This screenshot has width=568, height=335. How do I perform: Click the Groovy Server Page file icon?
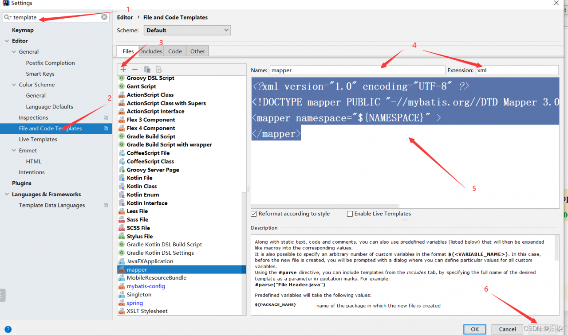[x=122, y=170]
